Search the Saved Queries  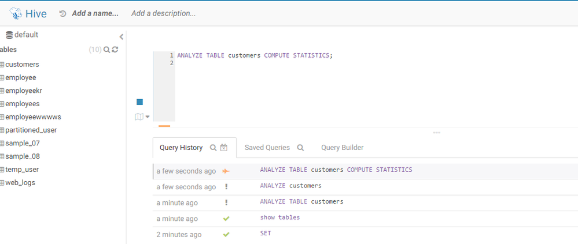pyautogui.click(x=300, y=148)
